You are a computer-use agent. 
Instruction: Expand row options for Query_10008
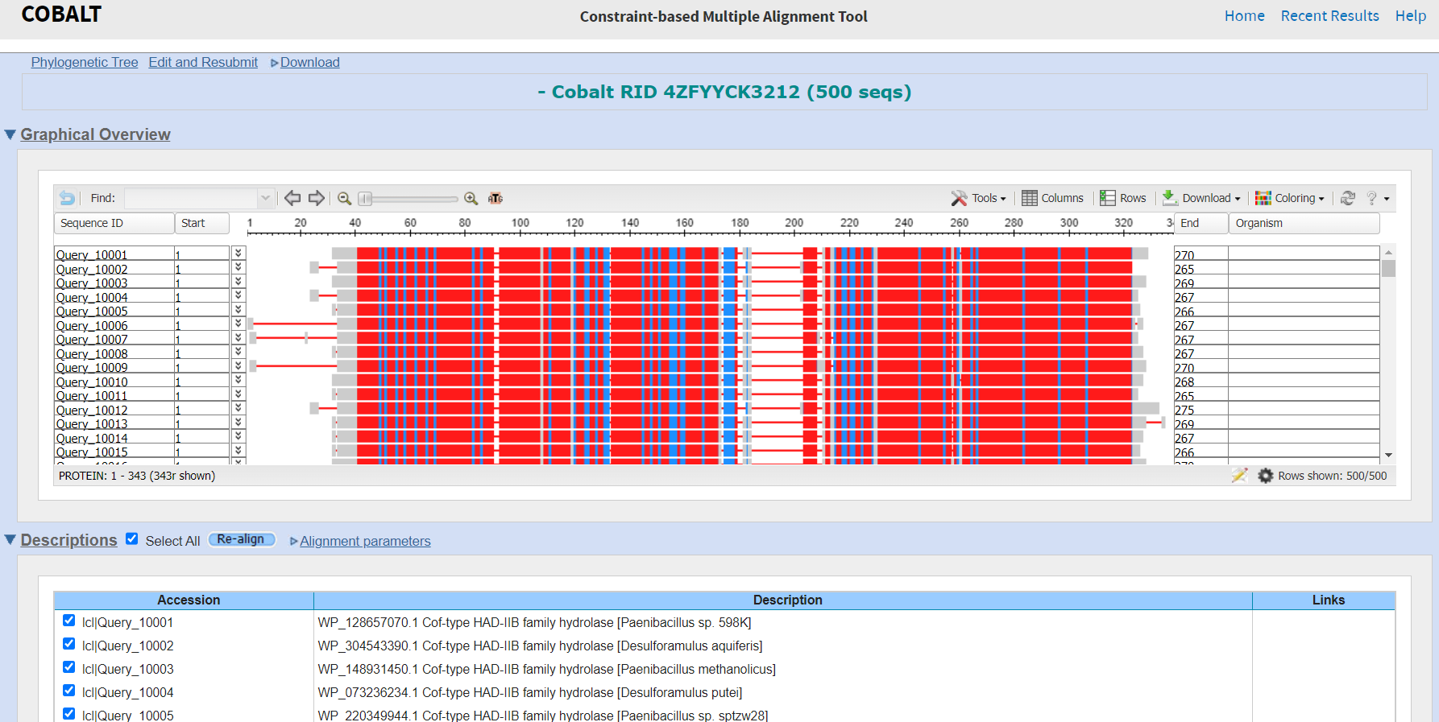coord(238,352)
